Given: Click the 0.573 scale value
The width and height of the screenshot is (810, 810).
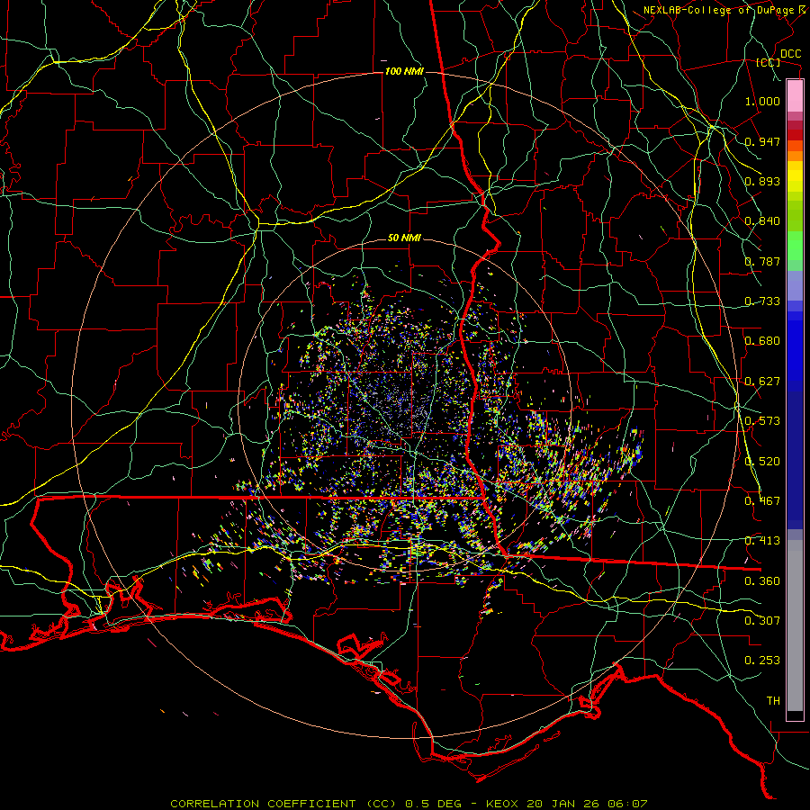Looking at the screenshot, I should click(762, 421).
